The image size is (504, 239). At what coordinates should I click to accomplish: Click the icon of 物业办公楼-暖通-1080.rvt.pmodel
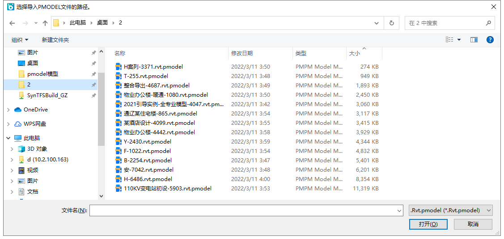[119, 95]
